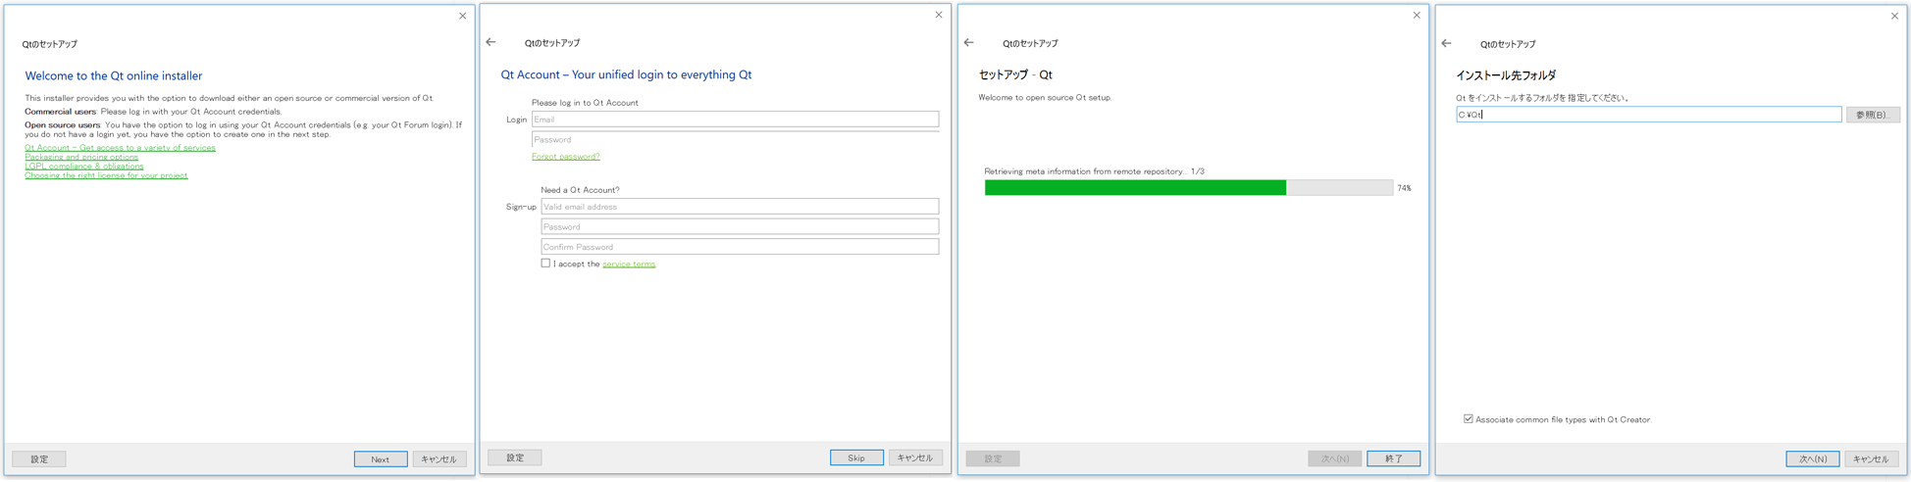Click 次へ(N) in the setup progress window
This screenshot has width=1911, height=482.
(1334, 458)
